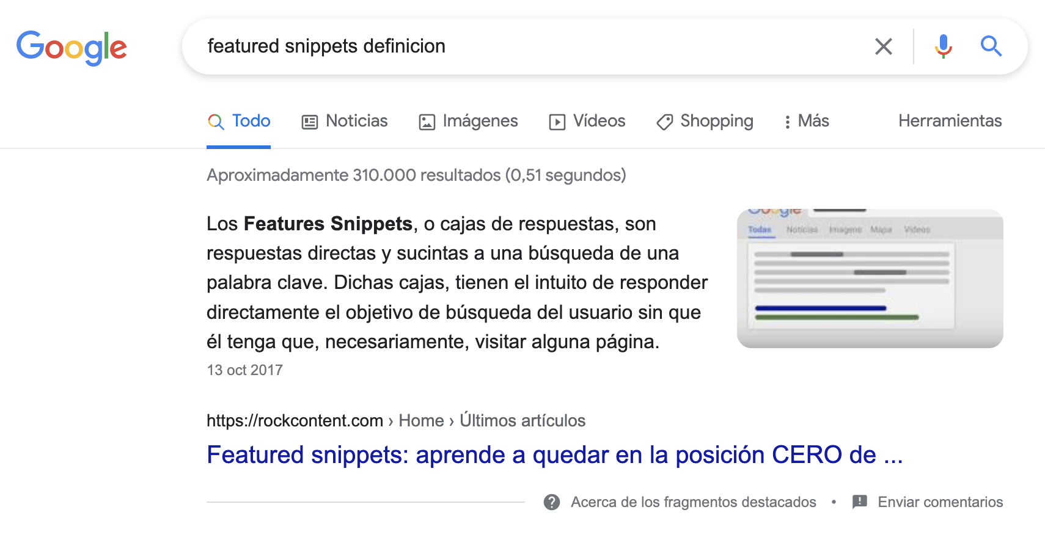This screenshot has width=1045, height=540.
Task: Open Featured snippets: aprende a quedar result
Action: click(x=555, y=455)
